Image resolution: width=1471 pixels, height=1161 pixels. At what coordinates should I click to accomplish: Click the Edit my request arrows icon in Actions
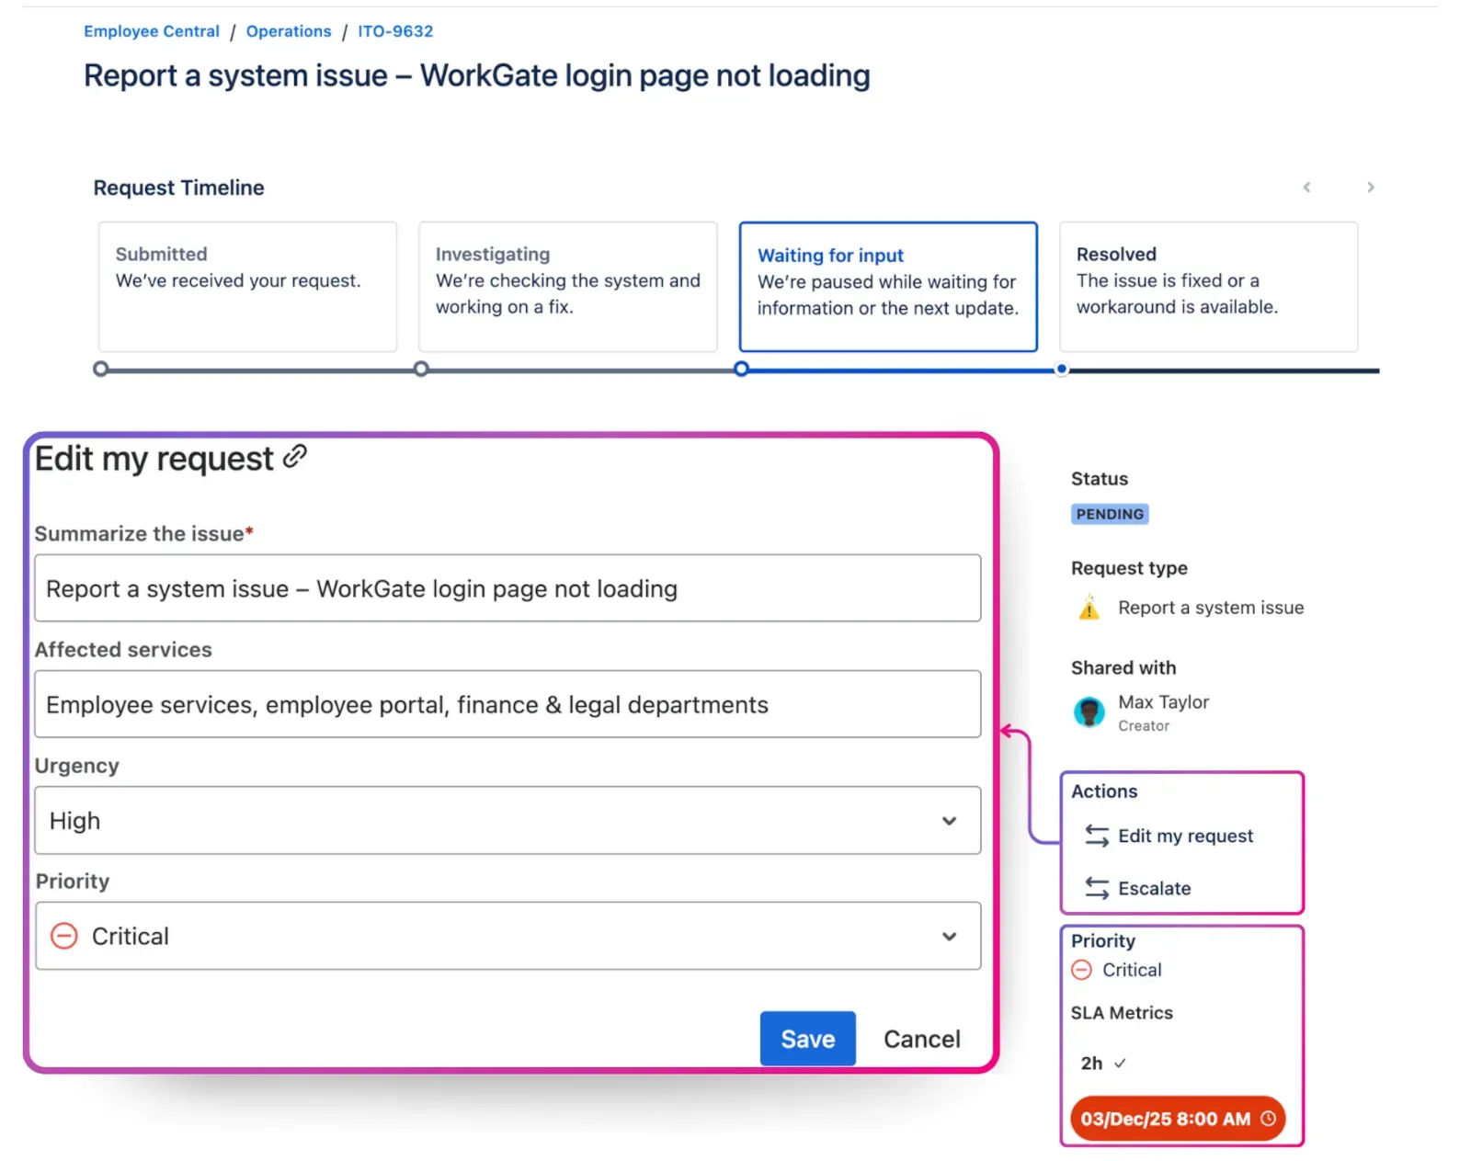click(1095, 836)
